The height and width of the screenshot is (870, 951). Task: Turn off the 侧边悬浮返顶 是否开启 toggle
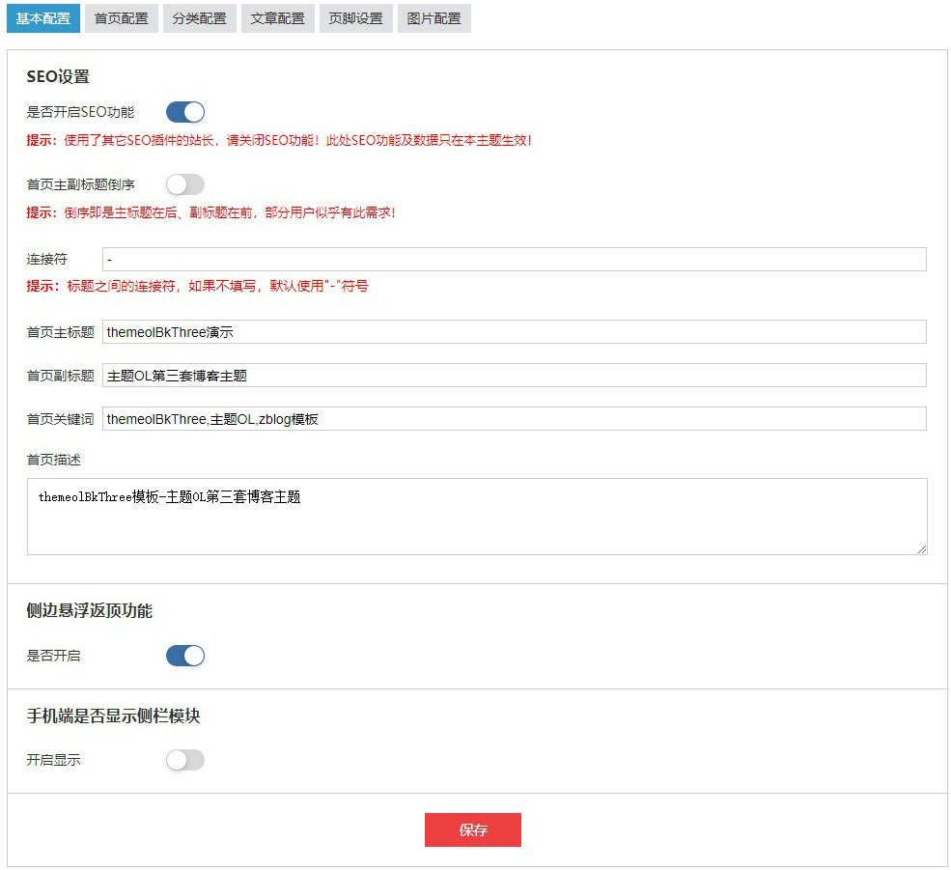click(x=185, y=656)
